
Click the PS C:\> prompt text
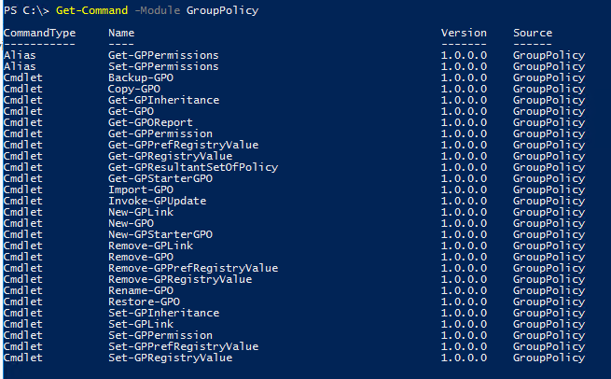point(26,10)
